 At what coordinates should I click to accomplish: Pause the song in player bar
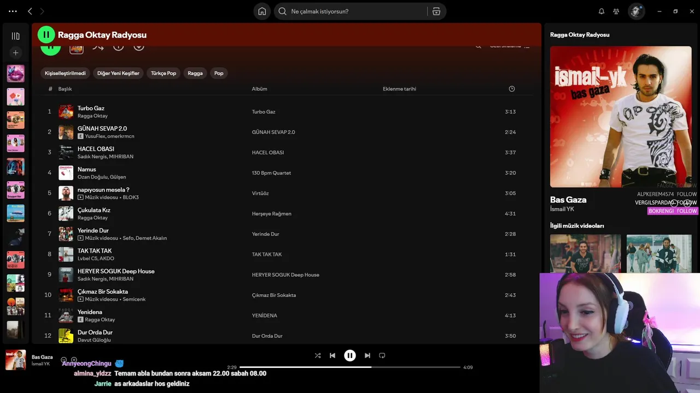click(350, 355)
